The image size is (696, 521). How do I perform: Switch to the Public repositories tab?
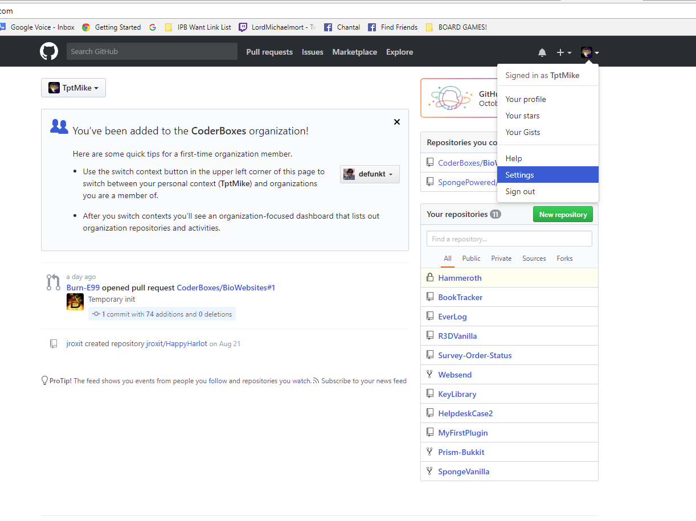coord(472,259)
